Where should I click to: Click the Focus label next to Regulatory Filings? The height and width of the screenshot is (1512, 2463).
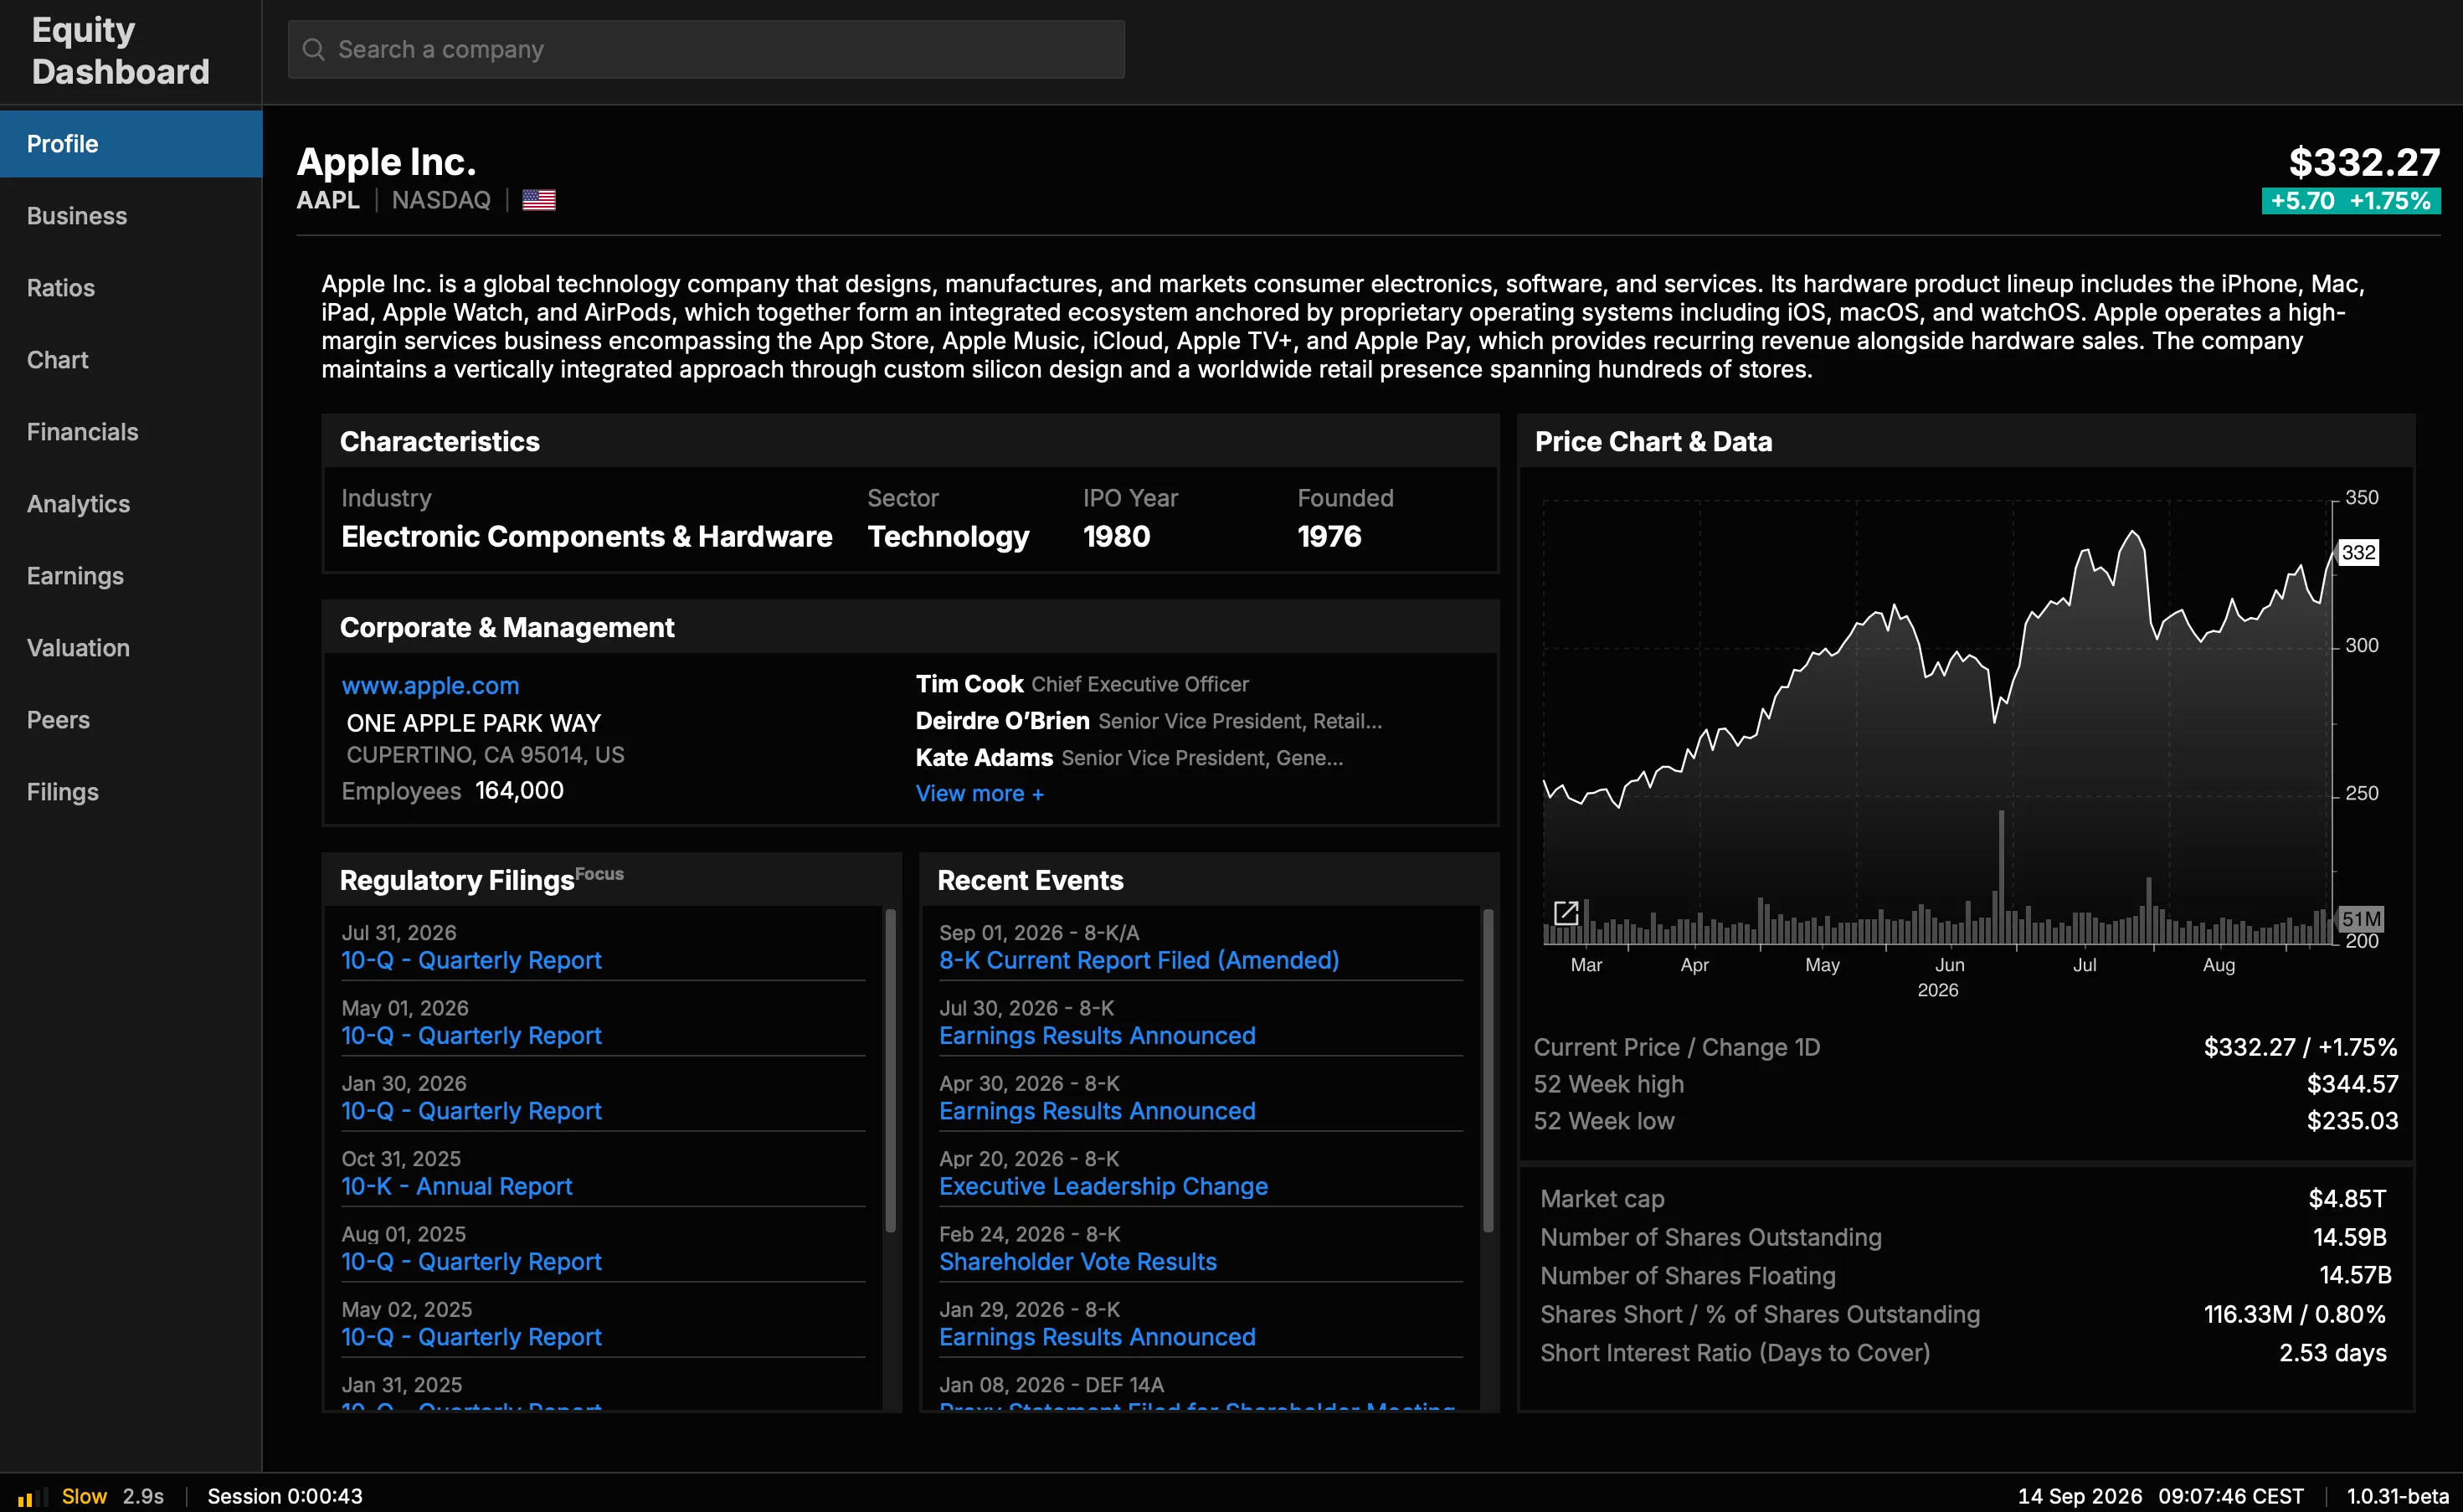pos(599,873)
